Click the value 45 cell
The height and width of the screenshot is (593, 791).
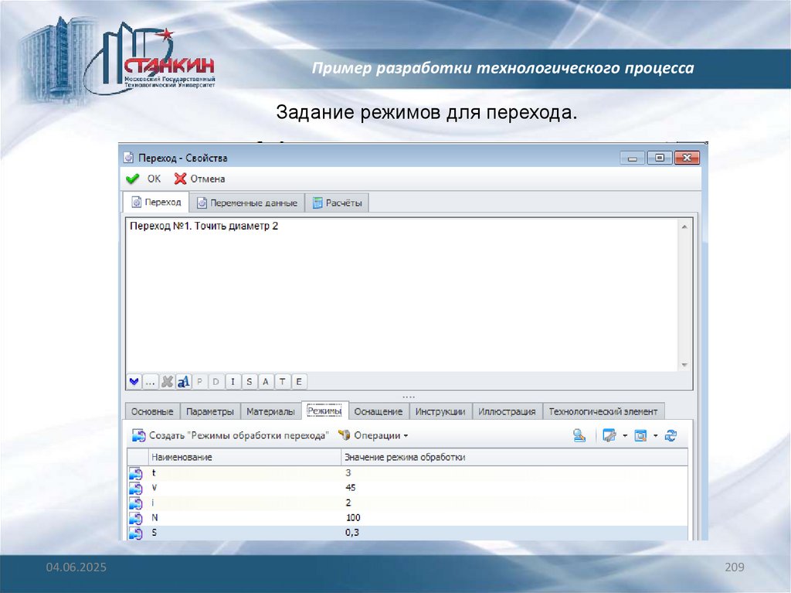[514, 488]
